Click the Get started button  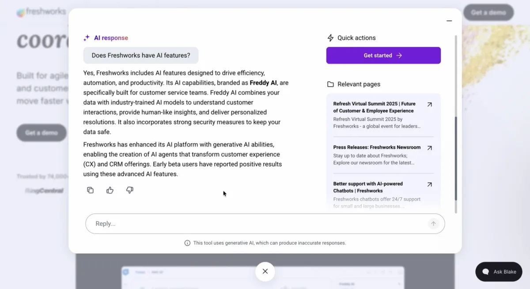[x=383, y=56]
